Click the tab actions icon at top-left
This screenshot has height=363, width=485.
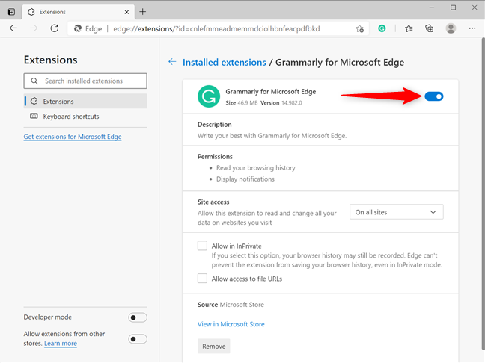(x=11, y=12)
